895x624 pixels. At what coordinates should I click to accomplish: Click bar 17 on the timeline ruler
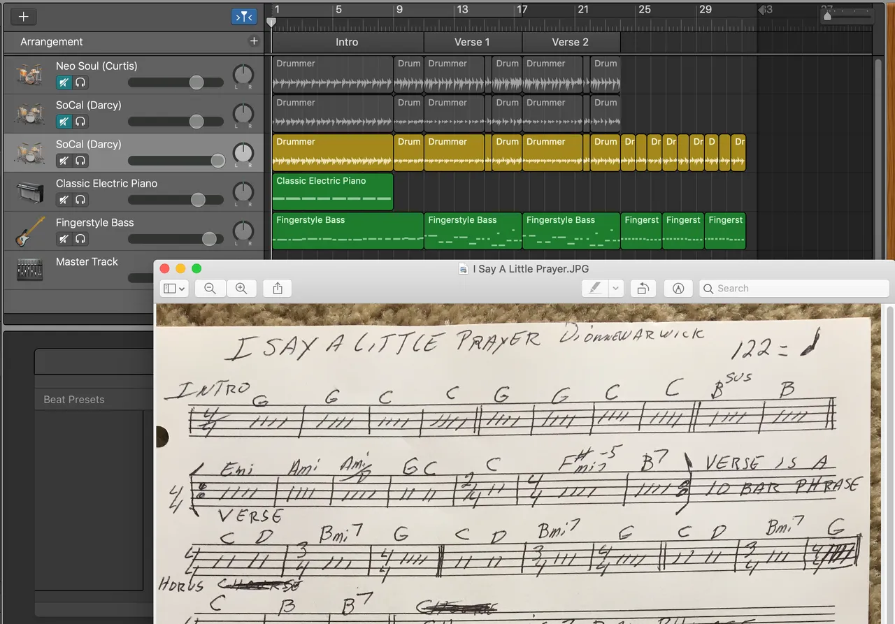522,10
